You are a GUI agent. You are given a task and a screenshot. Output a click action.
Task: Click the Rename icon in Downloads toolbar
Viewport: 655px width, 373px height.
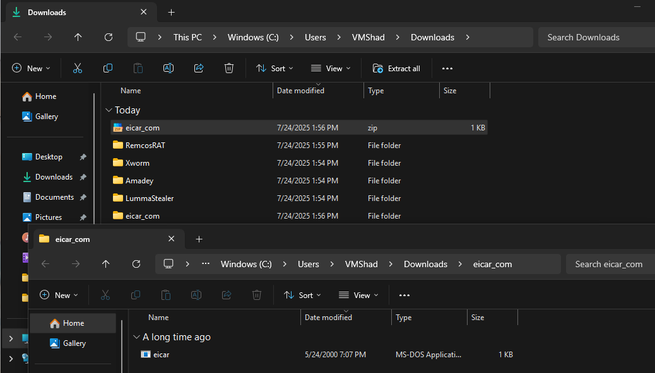click(168, 68)
